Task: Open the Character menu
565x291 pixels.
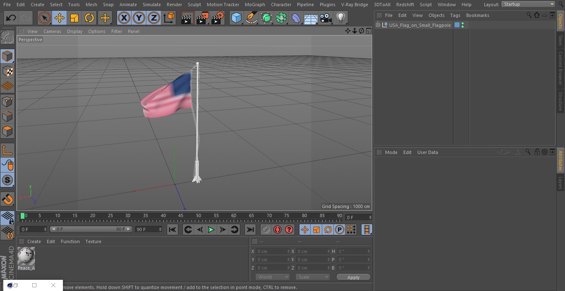Action: click(x=281, y=5)
